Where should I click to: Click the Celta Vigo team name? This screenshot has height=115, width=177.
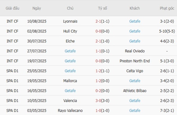[135, 71]
